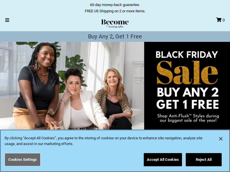Click Shop Anti-Flush Styles caption
The width and height of the screenshot is (230, 172).
[188, 118]
